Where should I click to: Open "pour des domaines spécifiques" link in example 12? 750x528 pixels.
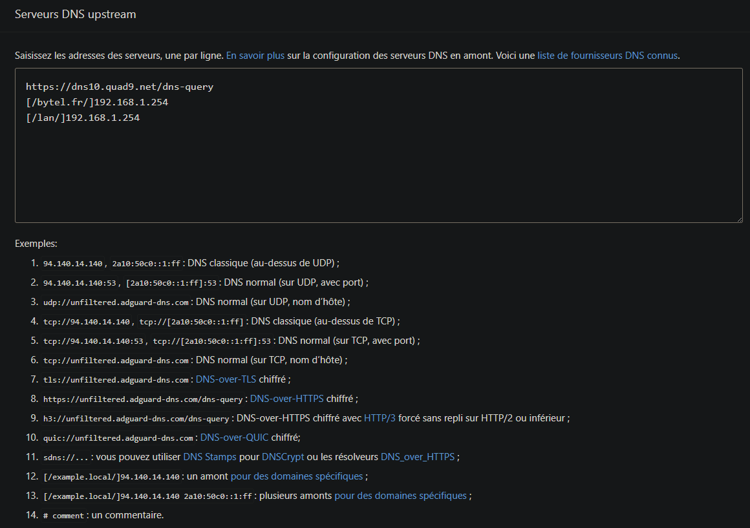click(297, 476)
